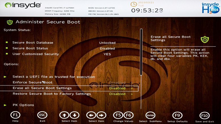Click the YES value for User Customized Security
This screenshot has width=221, height=124.
click(x=107, y=54)
